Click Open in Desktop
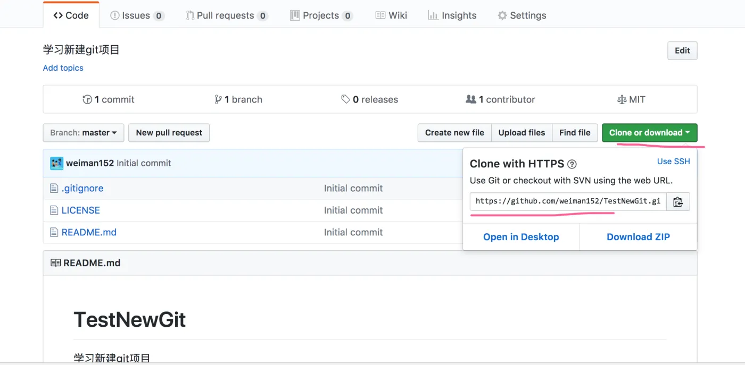 point(521,237)
